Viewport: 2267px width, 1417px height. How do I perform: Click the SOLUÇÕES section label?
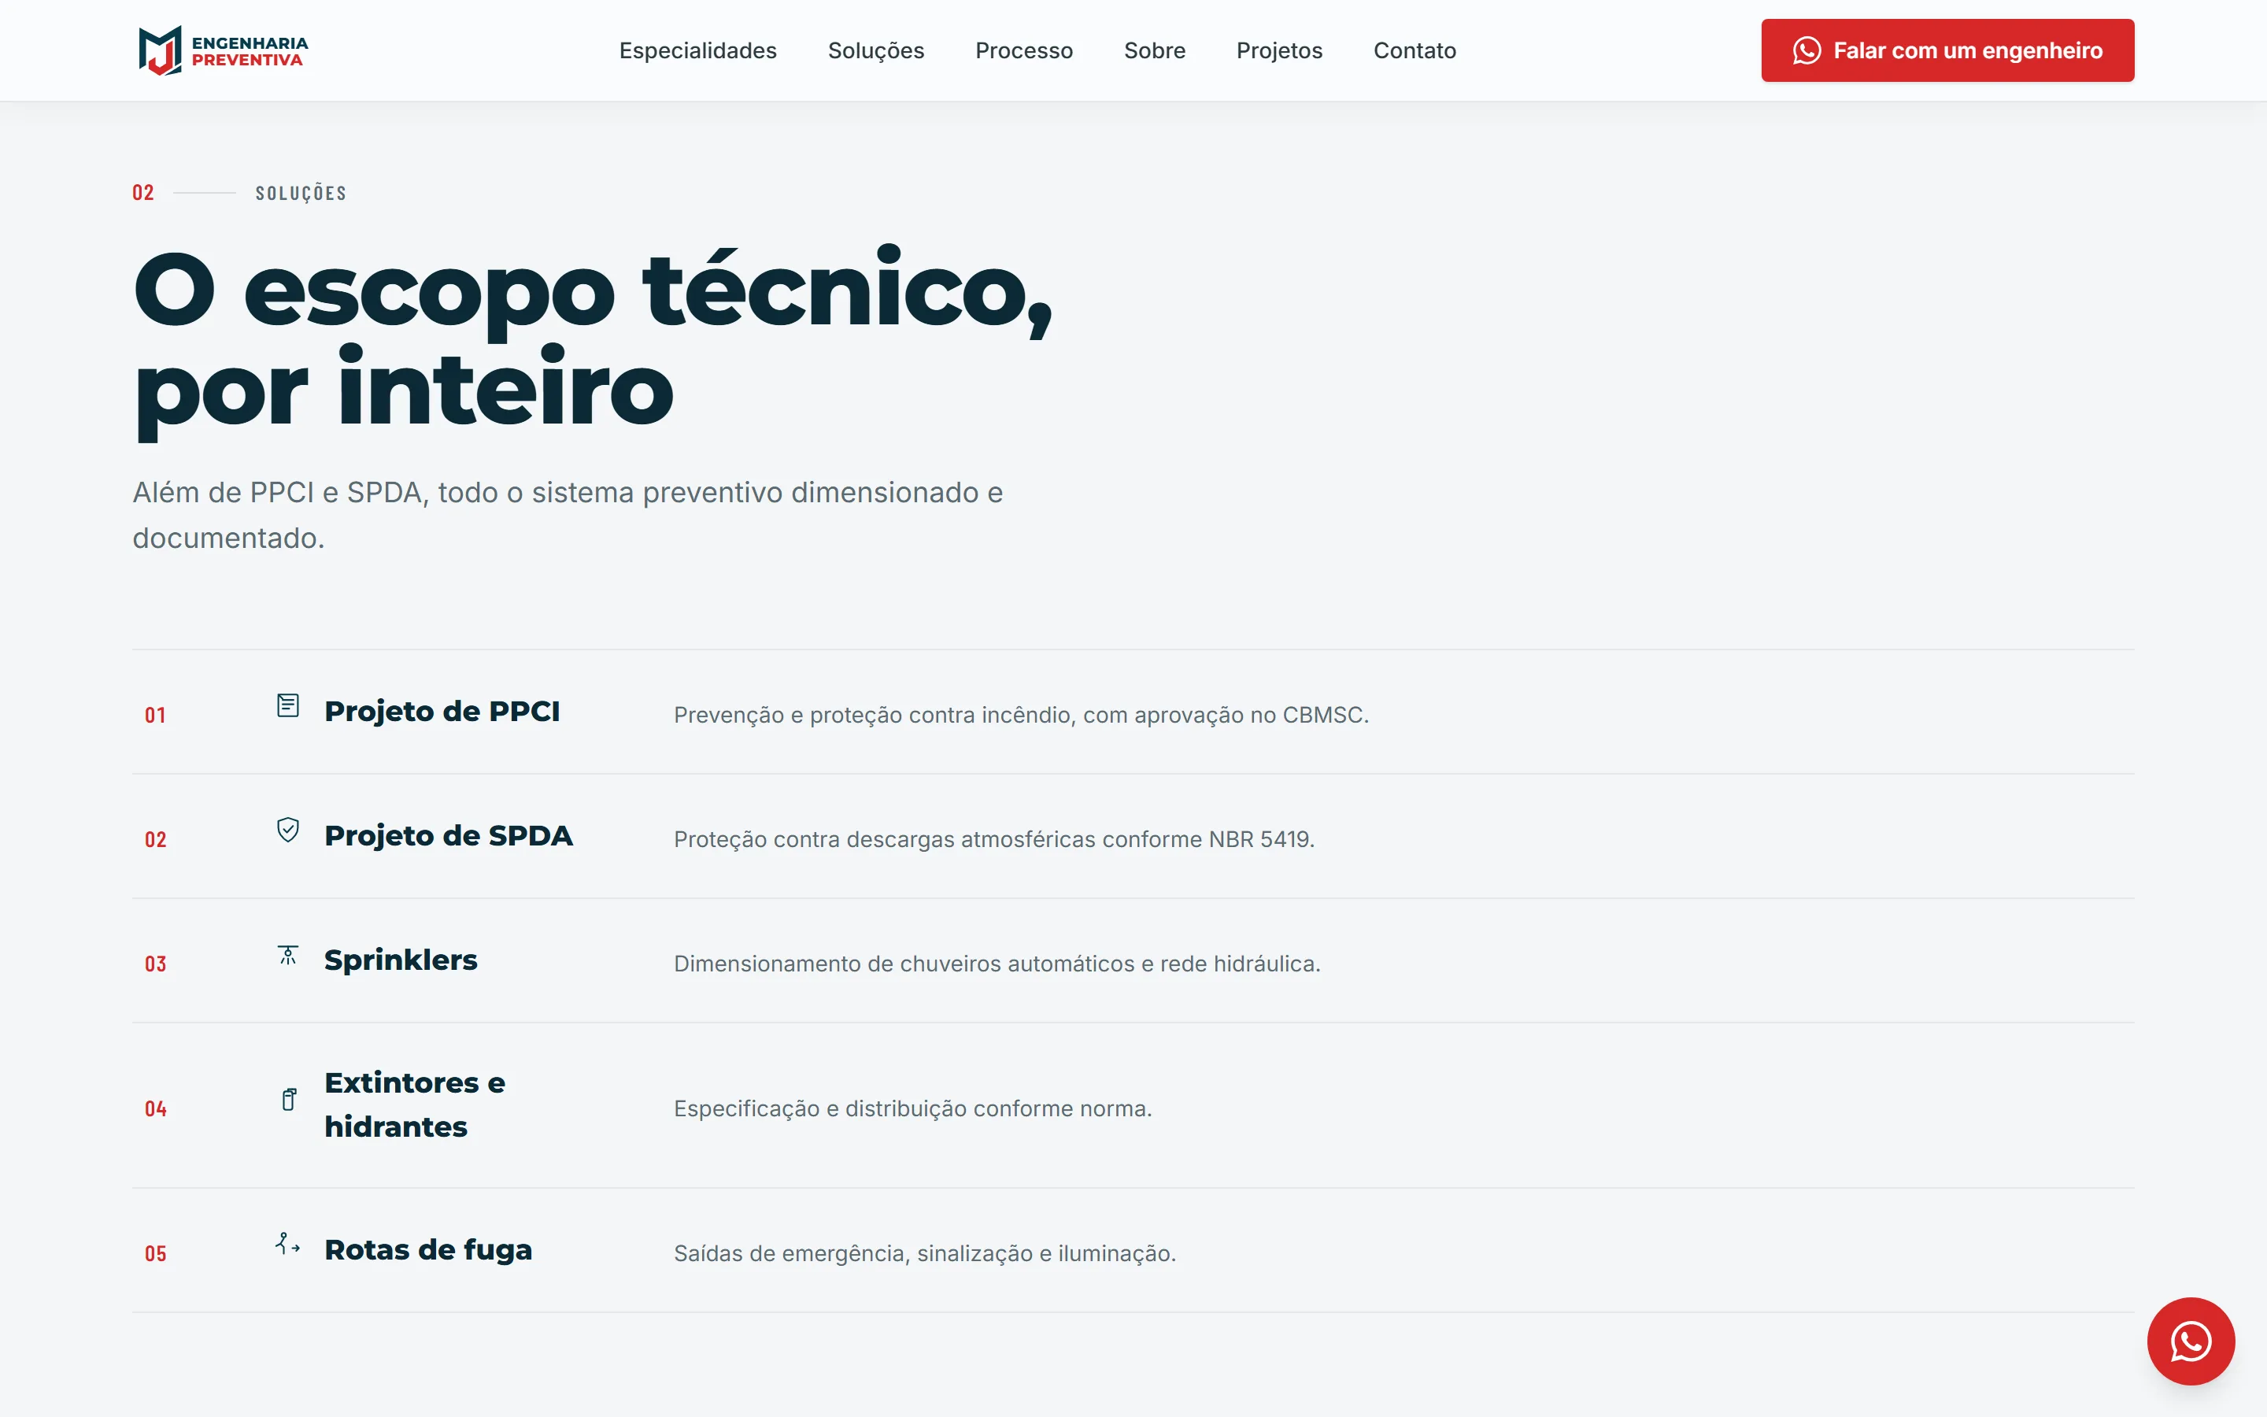[x=301, y=193]
